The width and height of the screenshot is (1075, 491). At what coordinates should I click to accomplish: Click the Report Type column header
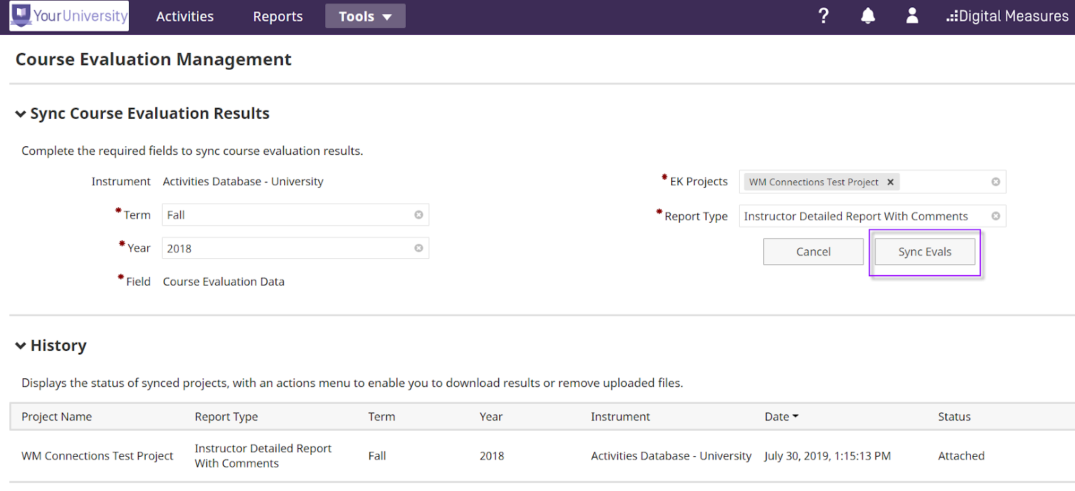(x=226, y=417)
